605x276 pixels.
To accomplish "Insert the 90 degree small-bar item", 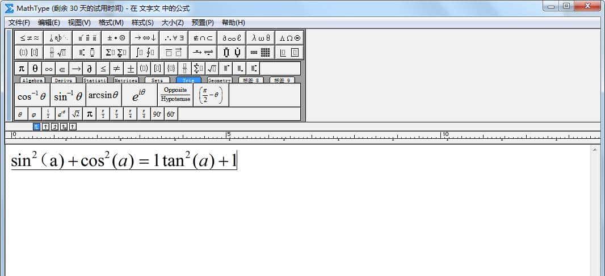I will 157,114.
